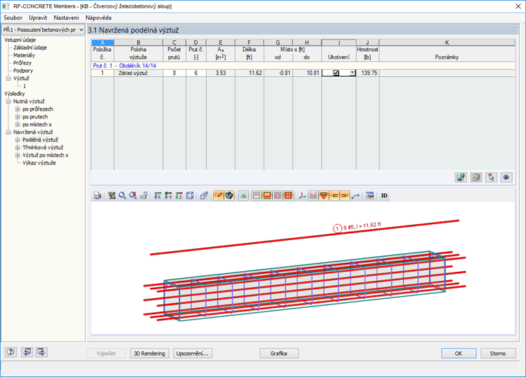Click the 3.53 As area cell
This screenshot has height=377, width=526.
[x=220, y=73]
